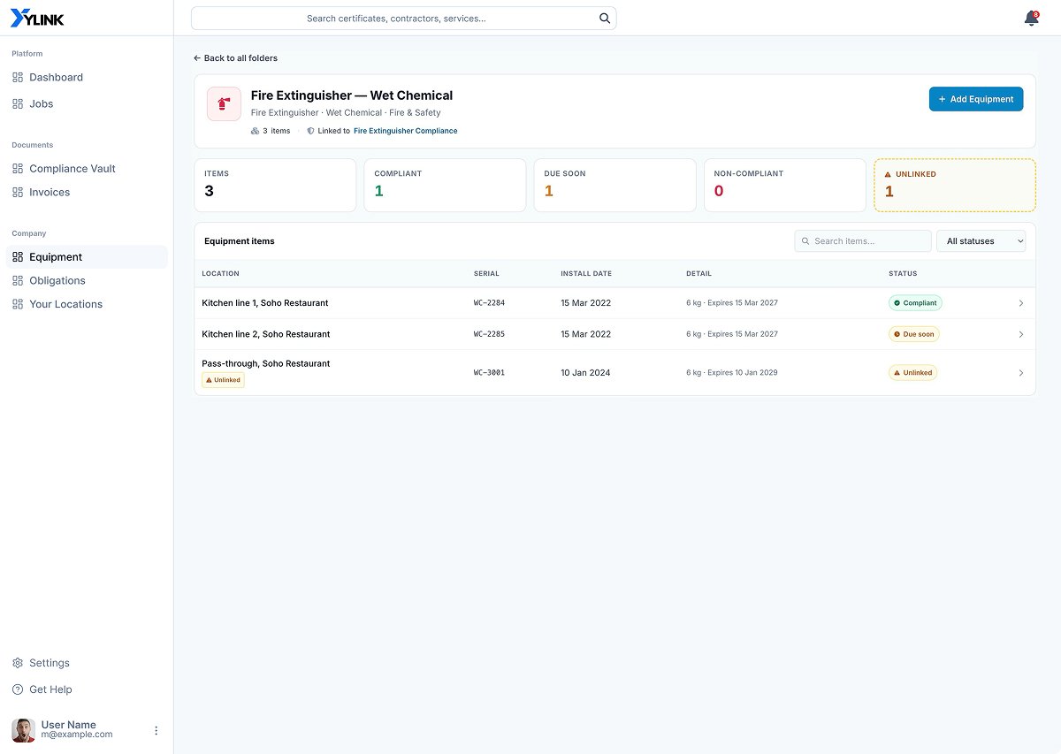1061x754 pixels.
Task: Open the notifications bell
Action: click(x=1031, y=19)
